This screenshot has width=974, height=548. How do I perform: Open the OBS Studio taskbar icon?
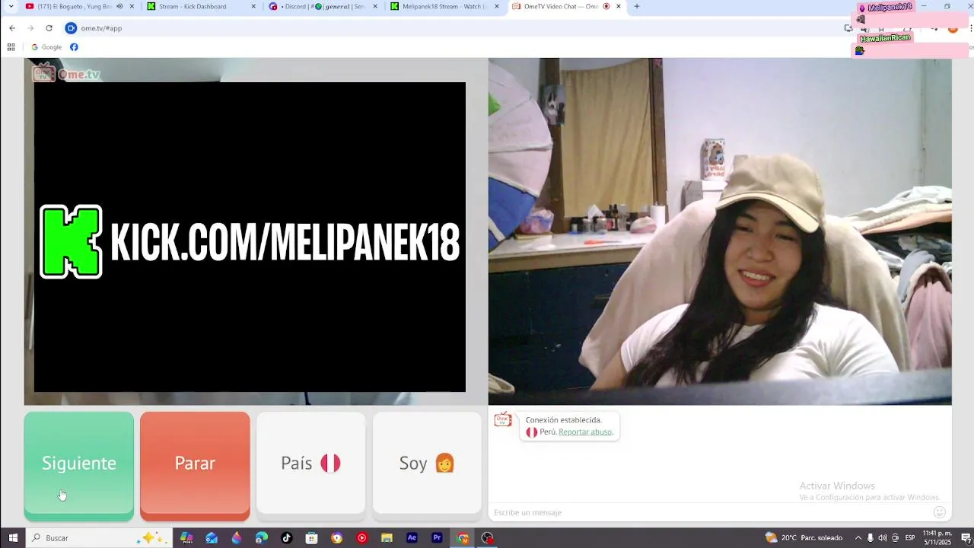coord(487,538)
